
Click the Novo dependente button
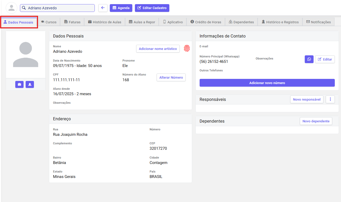[x=316, y=121]
